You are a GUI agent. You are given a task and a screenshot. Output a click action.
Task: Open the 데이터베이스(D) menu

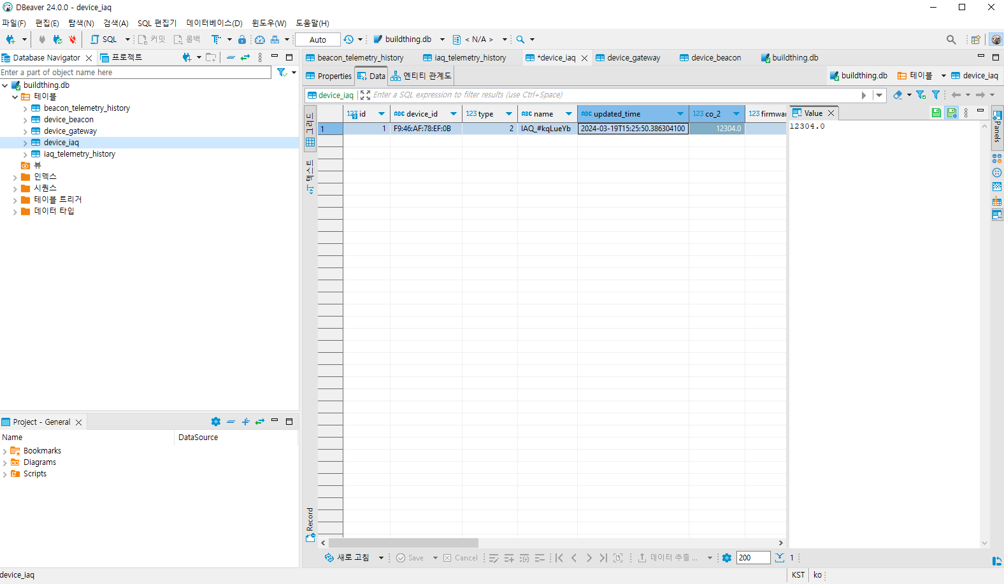(x=214, y=23)
